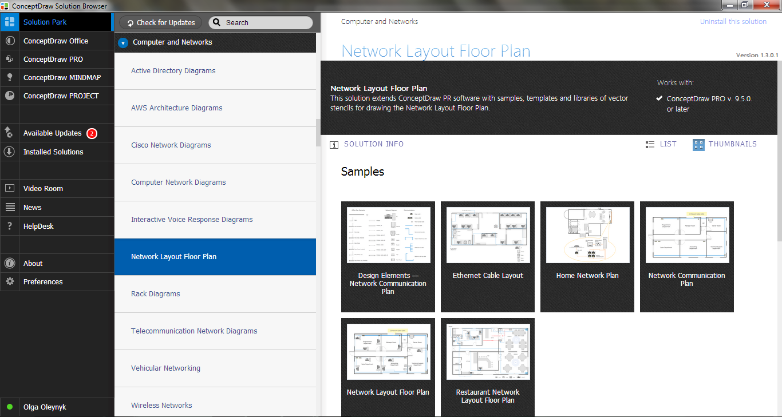Click the Samples heading
782x417 pixels.
tap(362, 172)
